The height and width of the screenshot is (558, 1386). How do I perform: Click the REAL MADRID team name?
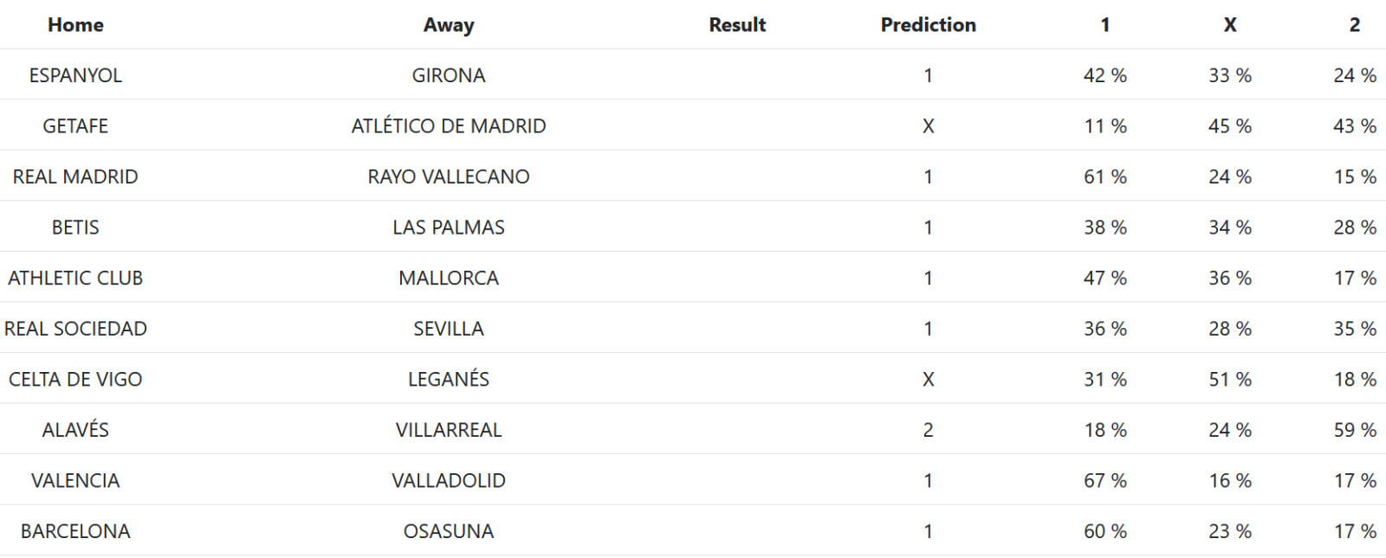point(75,176)
